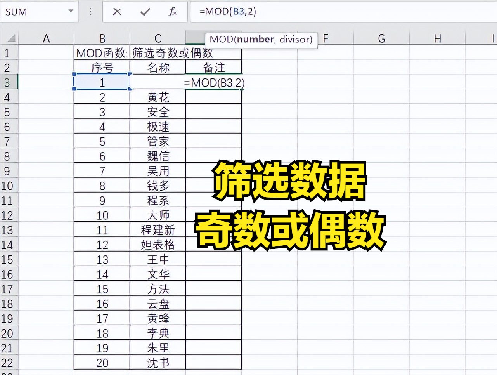Click cell B3 containing 1
497x375 pixels.
point(102,82)
